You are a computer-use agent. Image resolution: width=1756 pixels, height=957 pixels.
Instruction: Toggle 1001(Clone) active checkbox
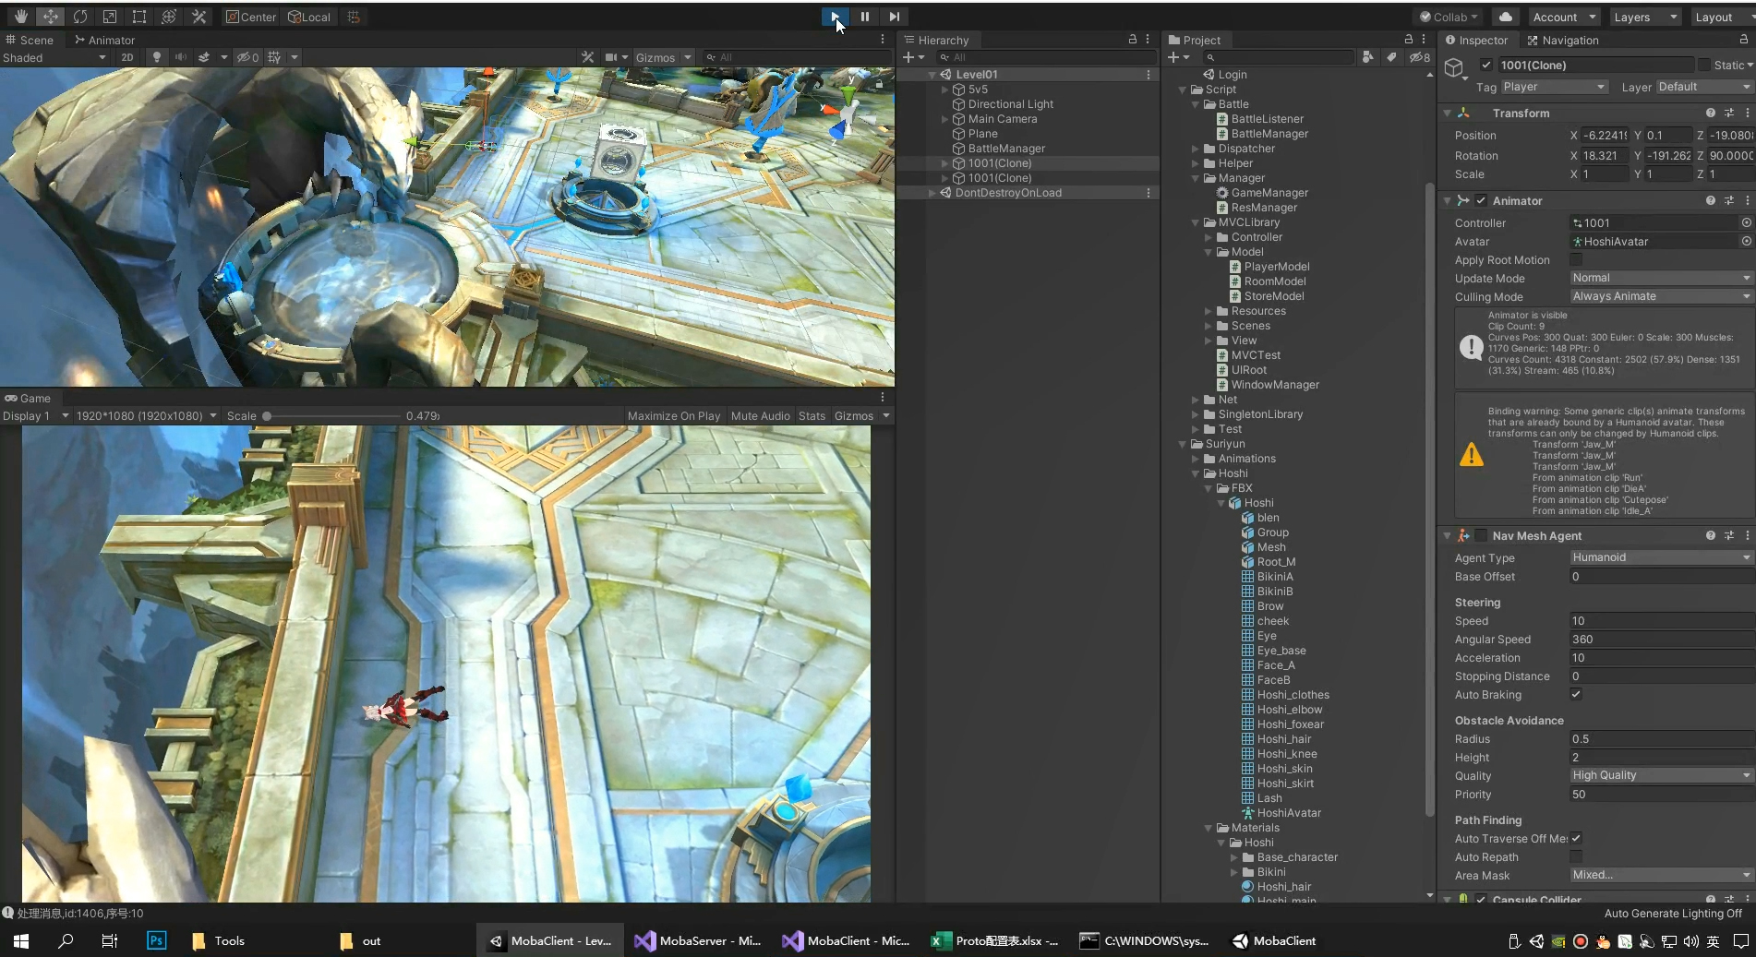(1485, 65)
